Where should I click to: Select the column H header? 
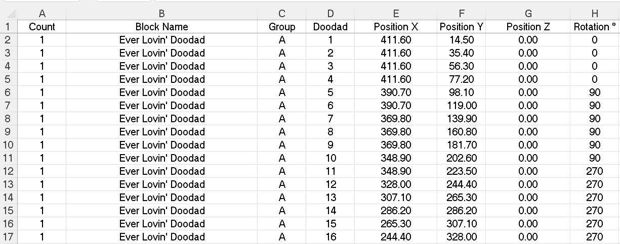tap(595, 14)
